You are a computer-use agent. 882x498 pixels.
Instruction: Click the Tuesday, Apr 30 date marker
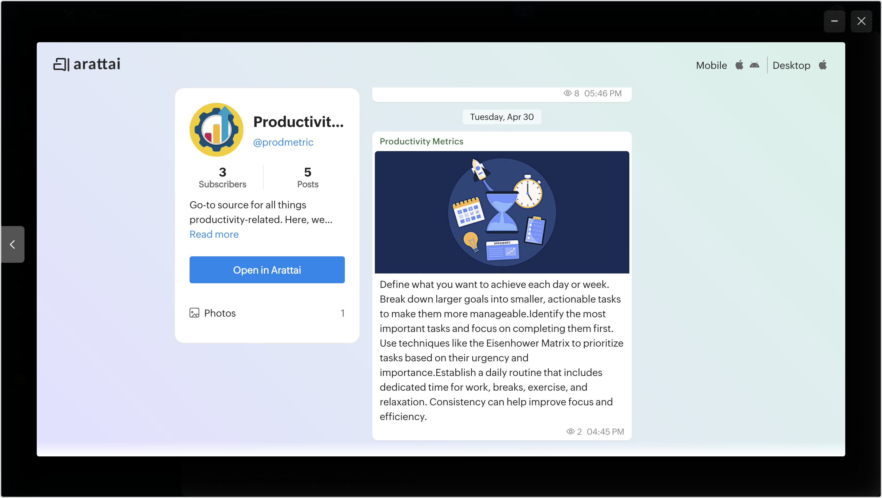tap(502, 117)
